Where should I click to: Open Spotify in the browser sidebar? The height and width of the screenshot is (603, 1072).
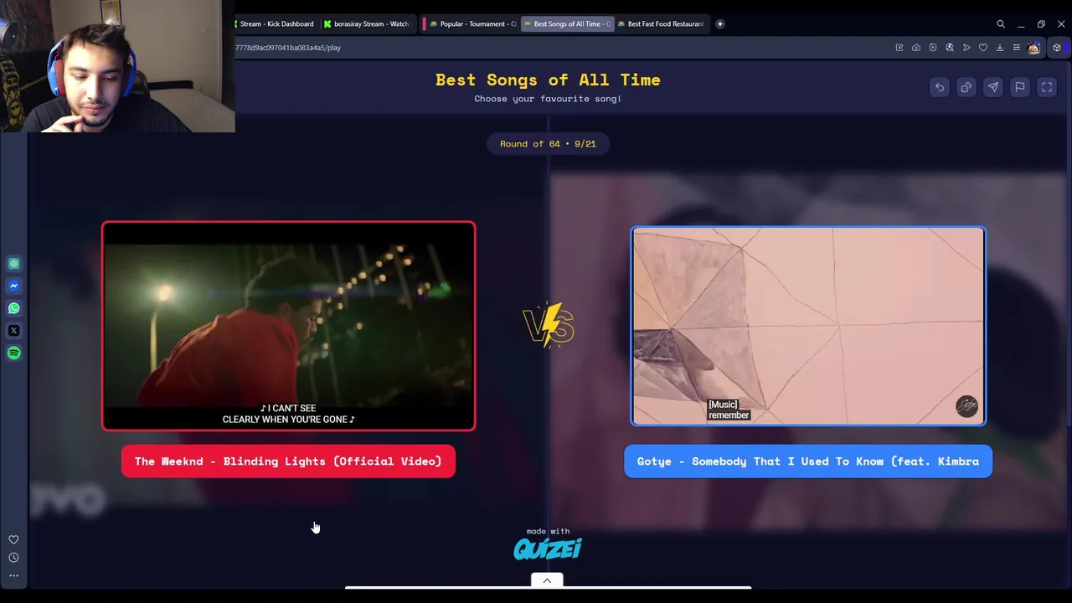(x=13, y=353)
